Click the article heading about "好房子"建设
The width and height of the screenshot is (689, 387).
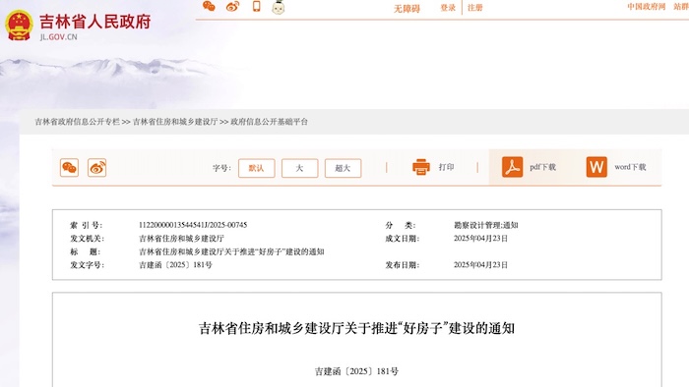(356, 328)
